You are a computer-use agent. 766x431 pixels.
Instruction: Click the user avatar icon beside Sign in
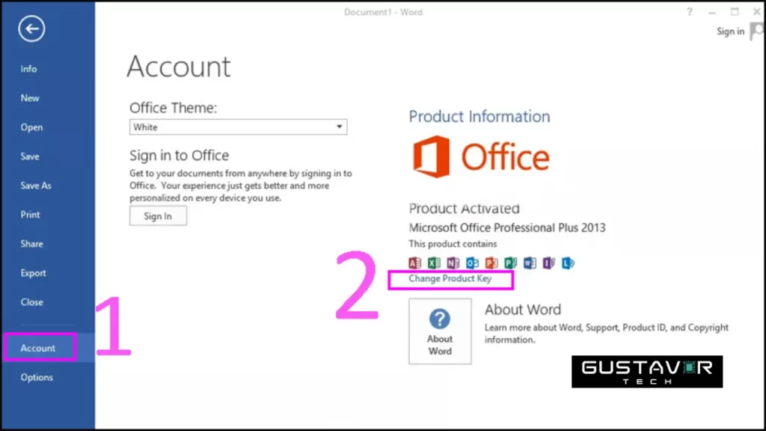[x=758, y=31]
